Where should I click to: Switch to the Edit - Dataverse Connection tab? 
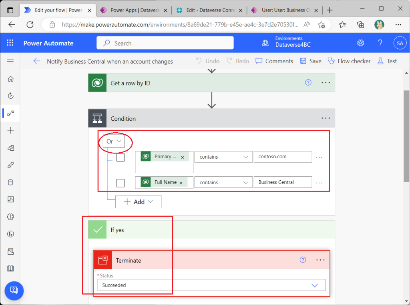[210, 10]
